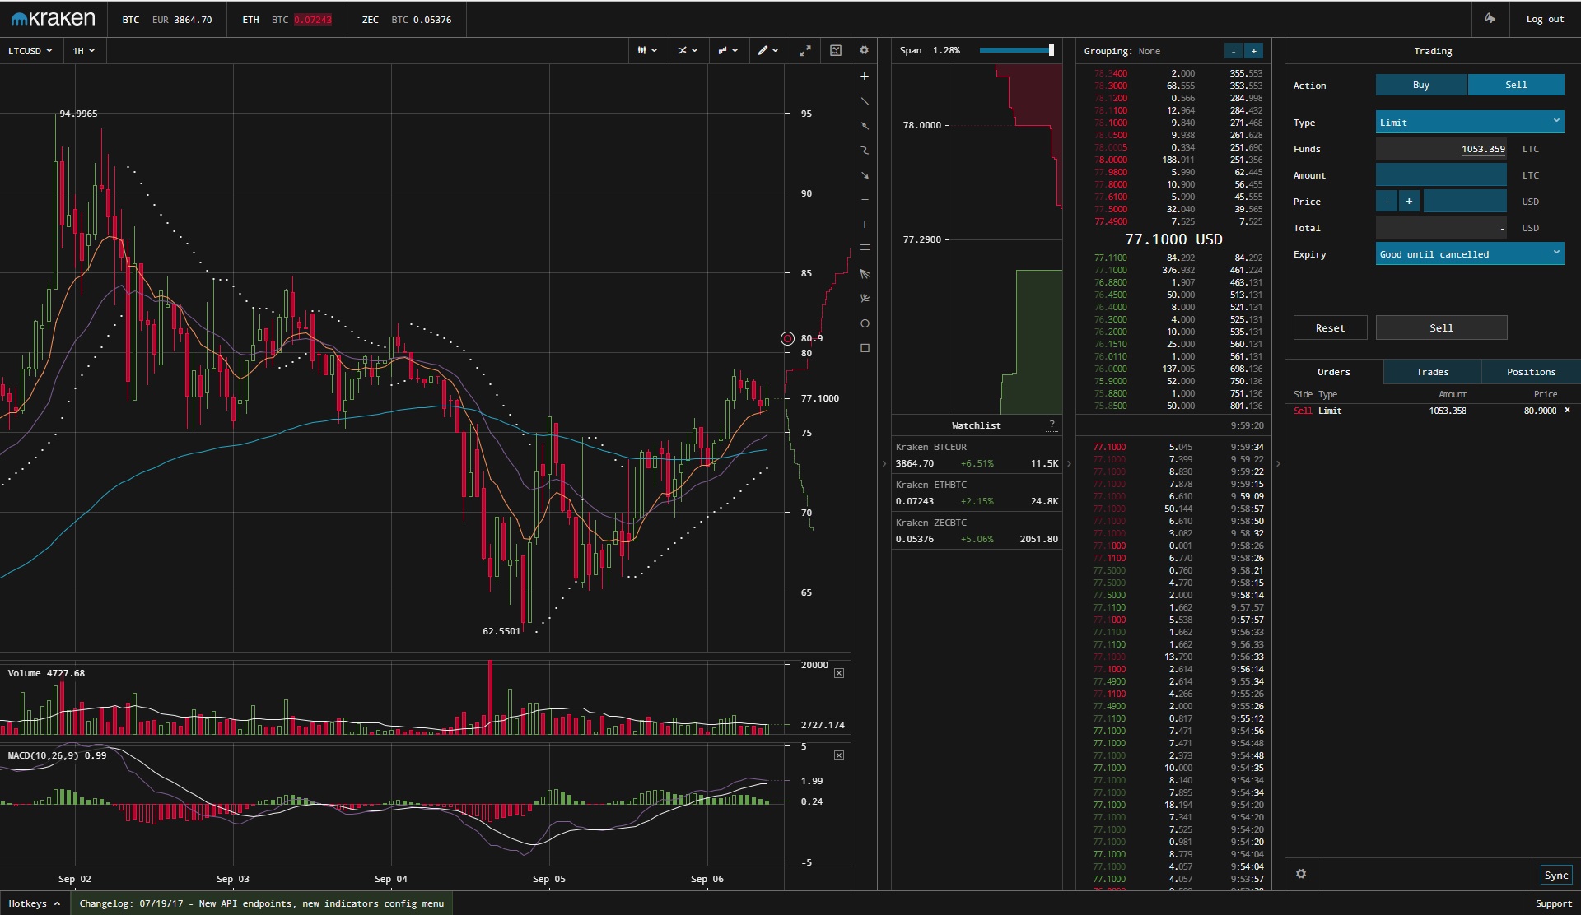The height and width of the screenshot is (915, 1581).
Task: Select the Fibonacci fan tool
Action: pyautogui.click(x=865, y=274)
